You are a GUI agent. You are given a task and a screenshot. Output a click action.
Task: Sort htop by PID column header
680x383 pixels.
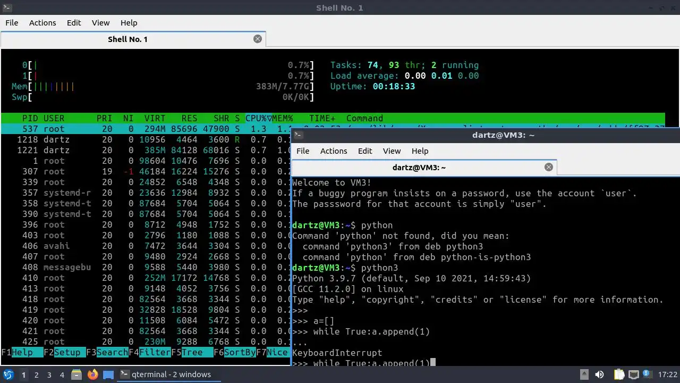(30, 118)
